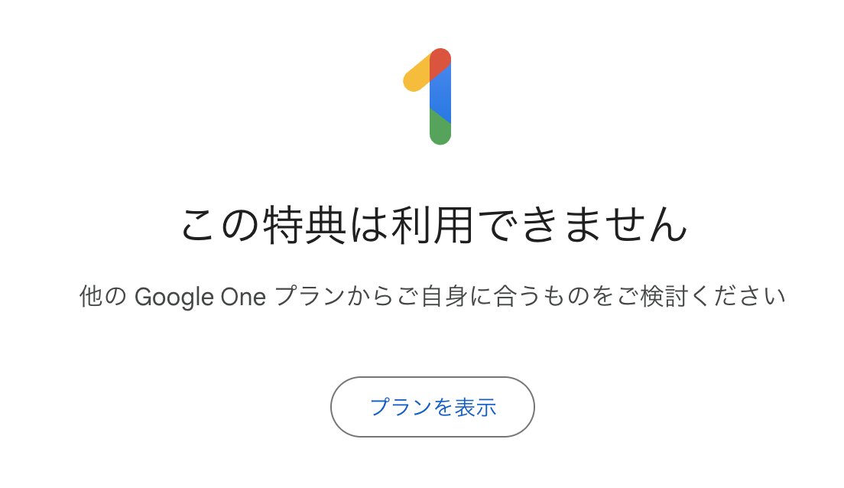Click the red top of the logo

click(x=440, y=63)
